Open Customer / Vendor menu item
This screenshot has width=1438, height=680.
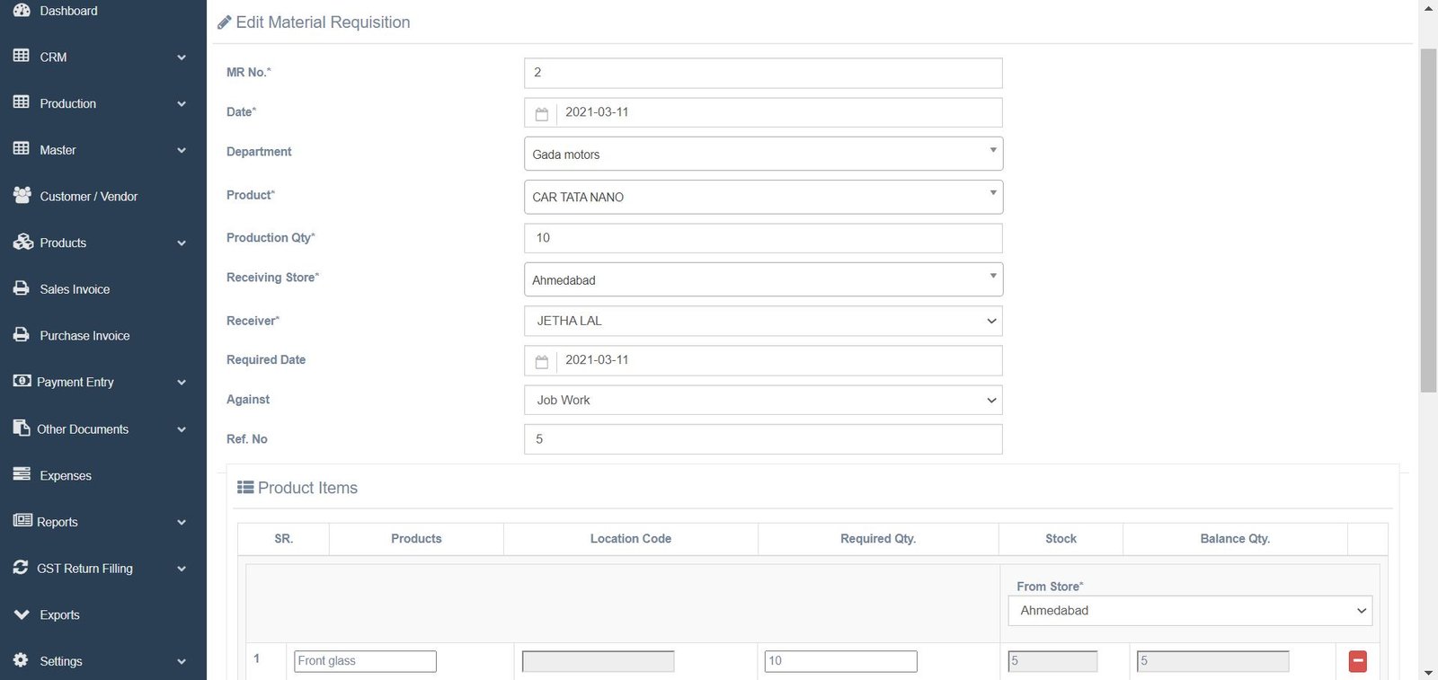click(88, 196)
